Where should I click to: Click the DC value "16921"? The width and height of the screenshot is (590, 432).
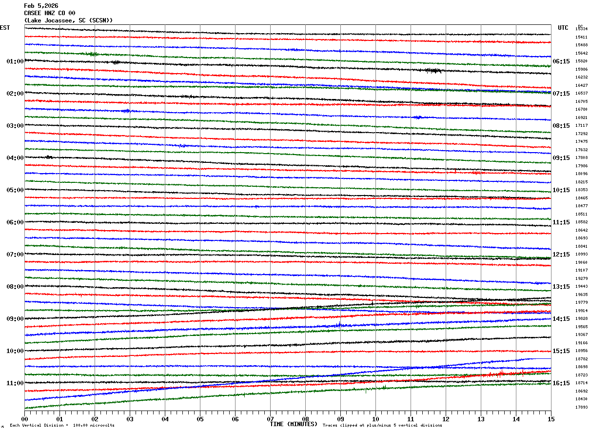[581, 118]
